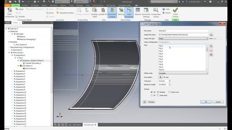Click in the Tolerance value field

163,81
